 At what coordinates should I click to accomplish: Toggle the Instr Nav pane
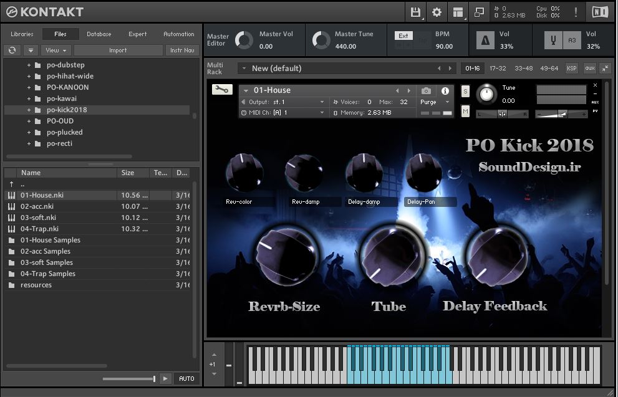(x=182, y=50)
